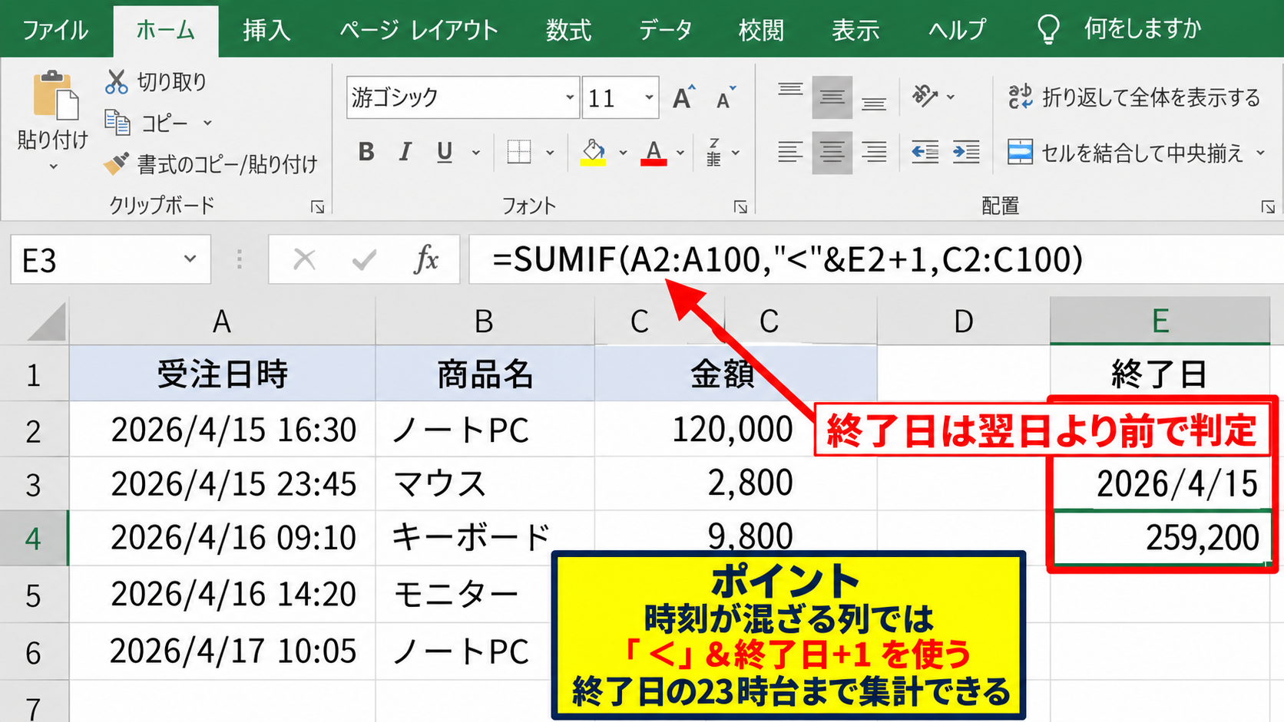
Task: Switch to the 数式 tab
Action: (568, 30)
